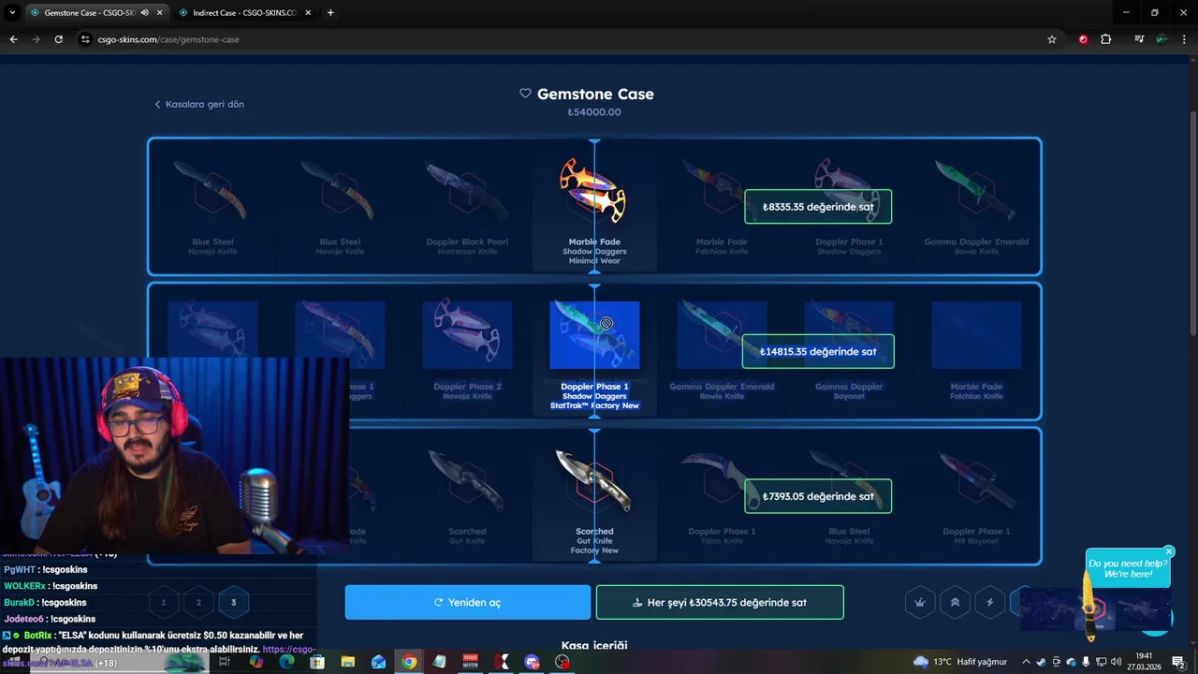The image size is (1198, 674).
Task: Click the lightning bolt fast-open icon
Action: (989, 603)
